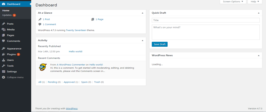Image resolution: width=266 pixels, height=112 pixels.
Task: Click the Pages icon in sidebar
Action: point(3,35)
